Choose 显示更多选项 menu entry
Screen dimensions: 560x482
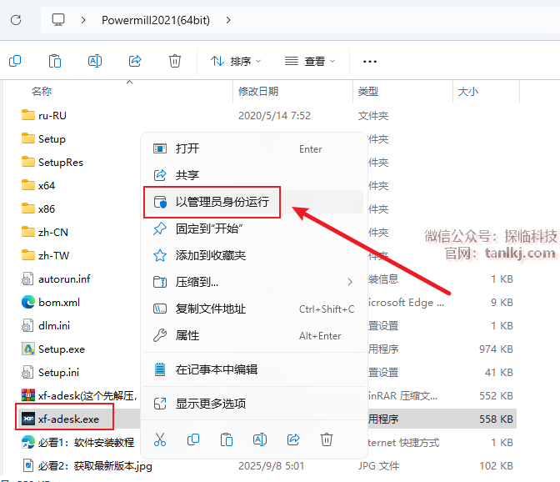tap(254, 404)
